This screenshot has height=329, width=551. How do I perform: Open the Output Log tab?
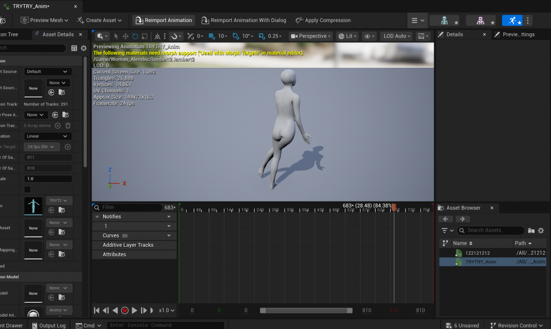49,325
